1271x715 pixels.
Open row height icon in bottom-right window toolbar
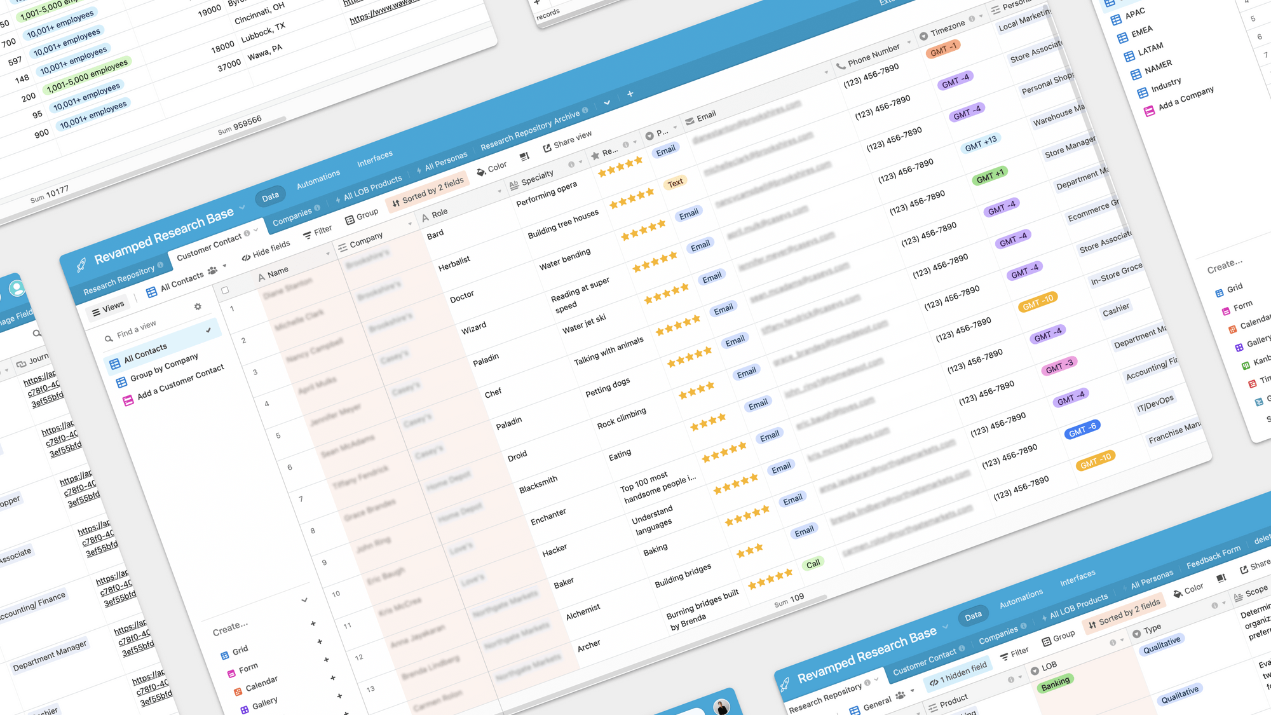(1221, 578)
